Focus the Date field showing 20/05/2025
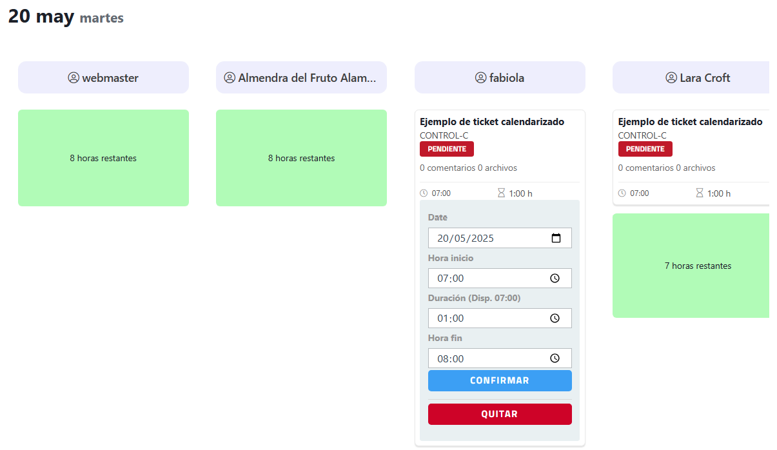Image resolution: width=777 pixels, height=450 pixels. click(x=490, y=238)
